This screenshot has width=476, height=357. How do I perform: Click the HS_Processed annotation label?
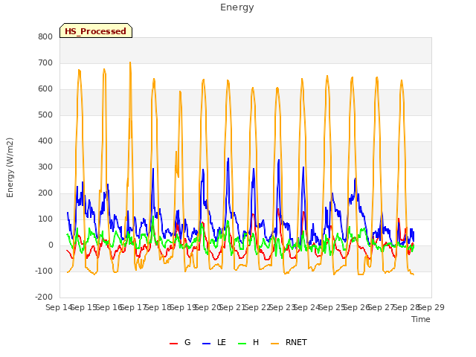[x=96, y=30]
